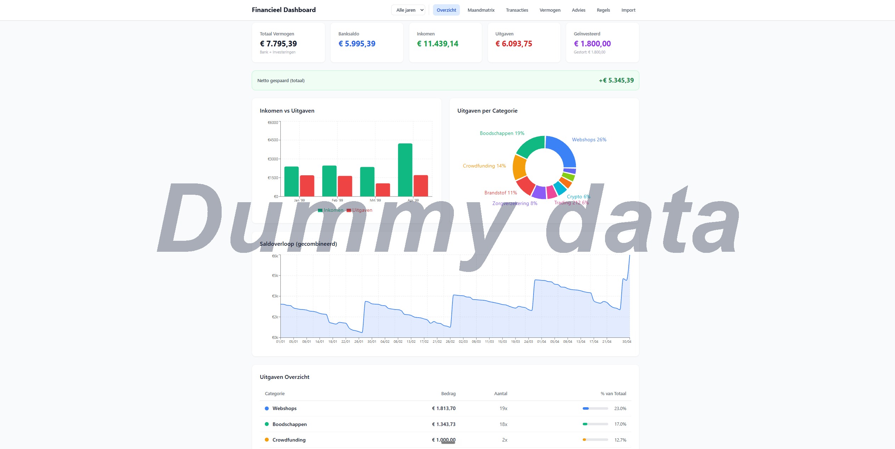The image size is (895, 449).
Task: Toggle the Inkomen legend entry
Action: tap(331, 210)
